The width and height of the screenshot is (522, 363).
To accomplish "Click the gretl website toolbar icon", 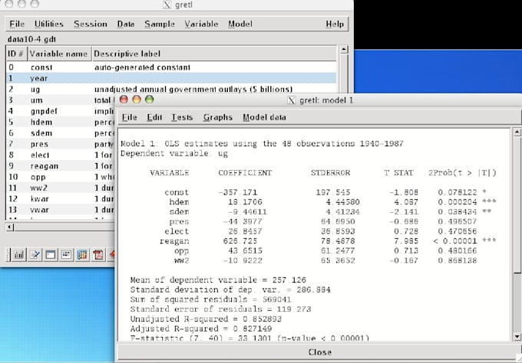I will (83, 253).
